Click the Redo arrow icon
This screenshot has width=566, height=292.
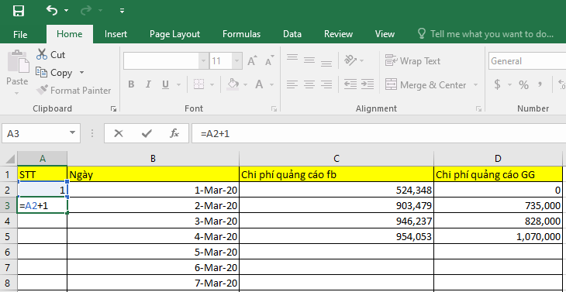click(x=86, y=10)
